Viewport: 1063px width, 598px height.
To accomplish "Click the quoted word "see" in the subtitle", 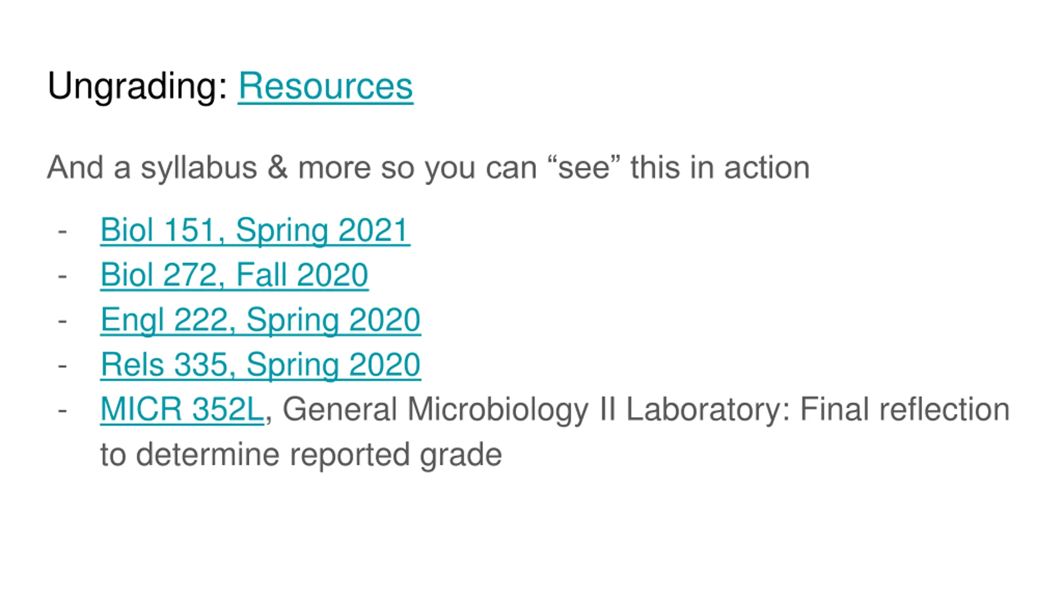I will [x=584, y=167].
